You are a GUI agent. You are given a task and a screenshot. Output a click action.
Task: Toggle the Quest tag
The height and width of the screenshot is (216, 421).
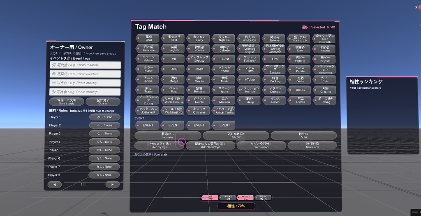click(223, 59)
